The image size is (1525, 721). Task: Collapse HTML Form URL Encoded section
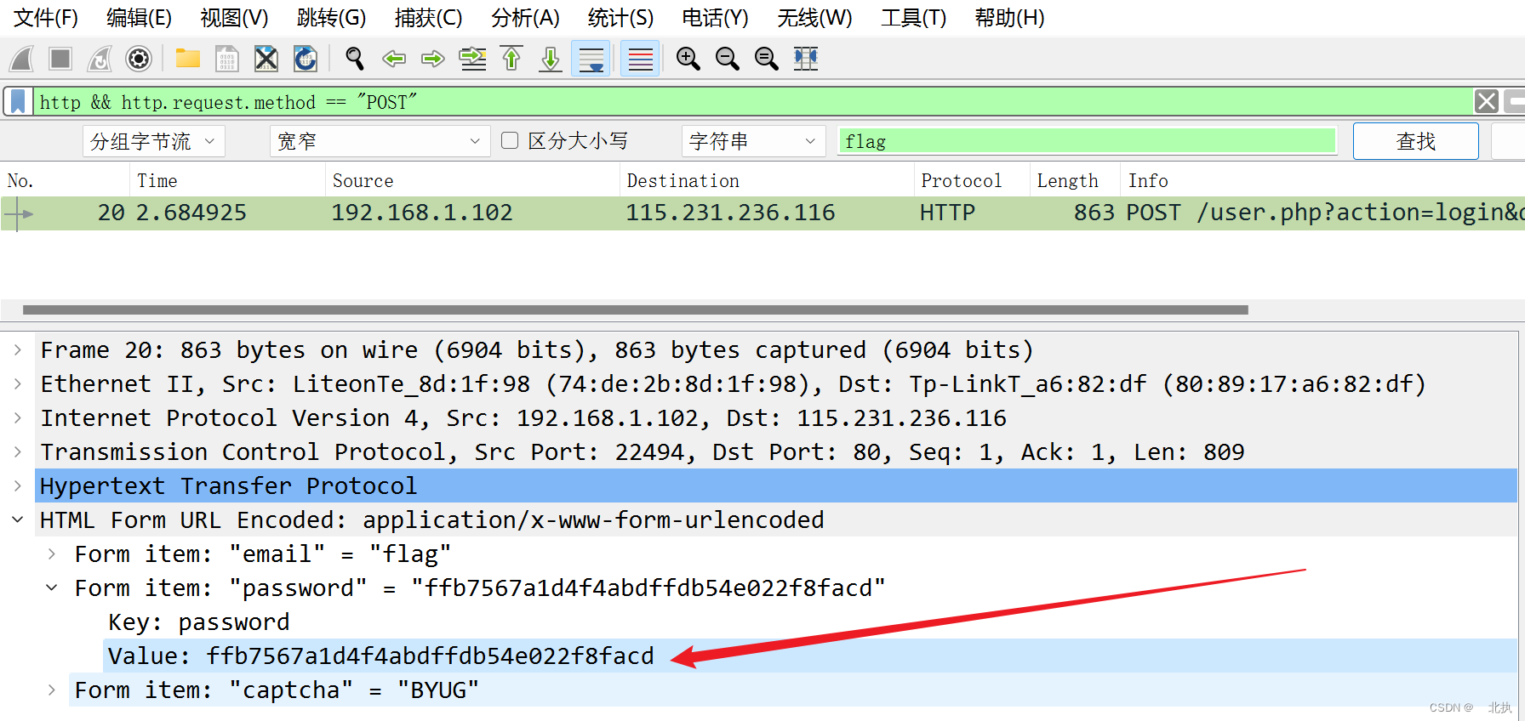point(18,519)
